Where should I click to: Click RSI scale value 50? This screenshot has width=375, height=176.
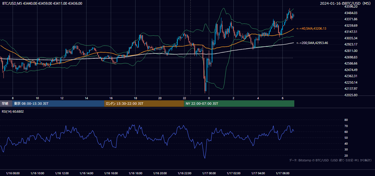346,138
